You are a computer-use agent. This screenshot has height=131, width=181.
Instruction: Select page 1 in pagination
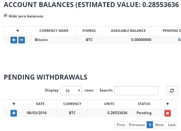150,125
